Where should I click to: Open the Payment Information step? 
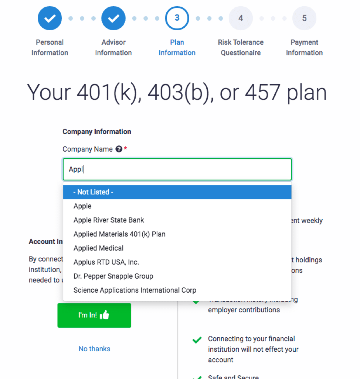(x=304, y=18)
